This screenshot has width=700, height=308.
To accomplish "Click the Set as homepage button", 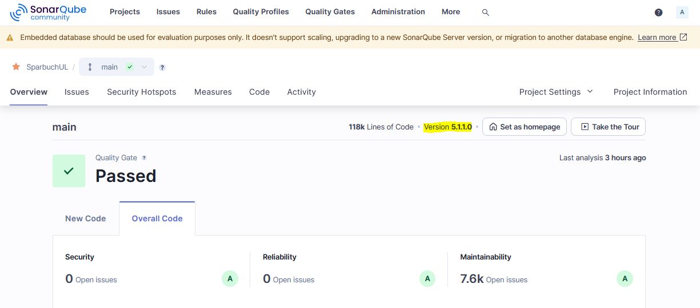I will click(x=524, y=127).
